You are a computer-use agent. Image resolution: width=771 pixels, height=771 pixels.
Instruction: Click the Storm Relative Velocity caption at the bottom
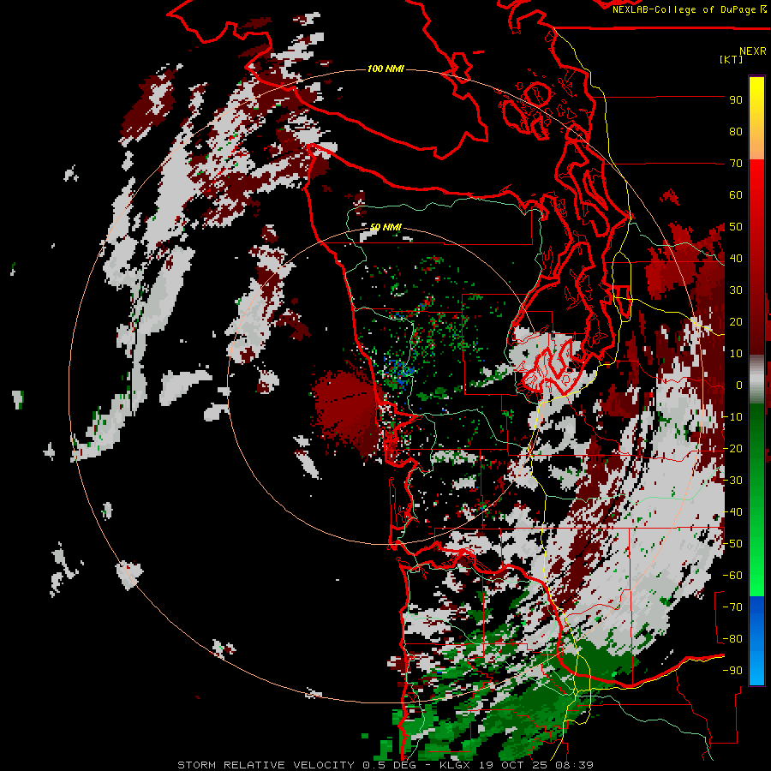pos(385,765)
